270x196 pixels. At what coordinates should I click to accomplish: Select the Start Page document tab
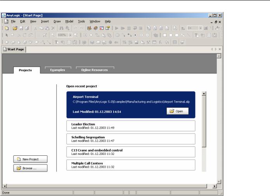click(14, 49)
